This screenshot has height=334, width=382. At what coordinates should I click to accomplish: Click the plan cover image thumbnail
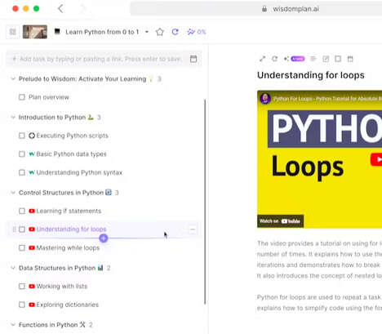[35, 32]
